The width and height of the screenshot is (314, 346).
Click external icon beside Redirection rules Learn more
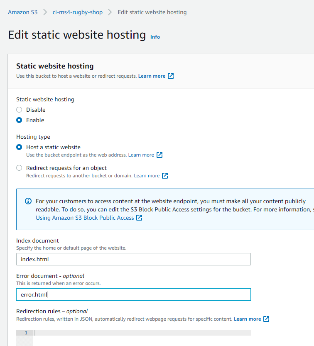(x=266, y=319)
